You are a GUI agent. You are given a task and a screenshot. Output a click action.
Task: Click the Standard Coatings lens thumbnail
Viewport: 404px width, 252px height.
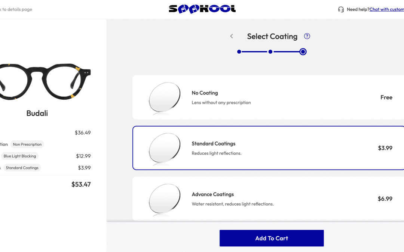tap(165, 148)
